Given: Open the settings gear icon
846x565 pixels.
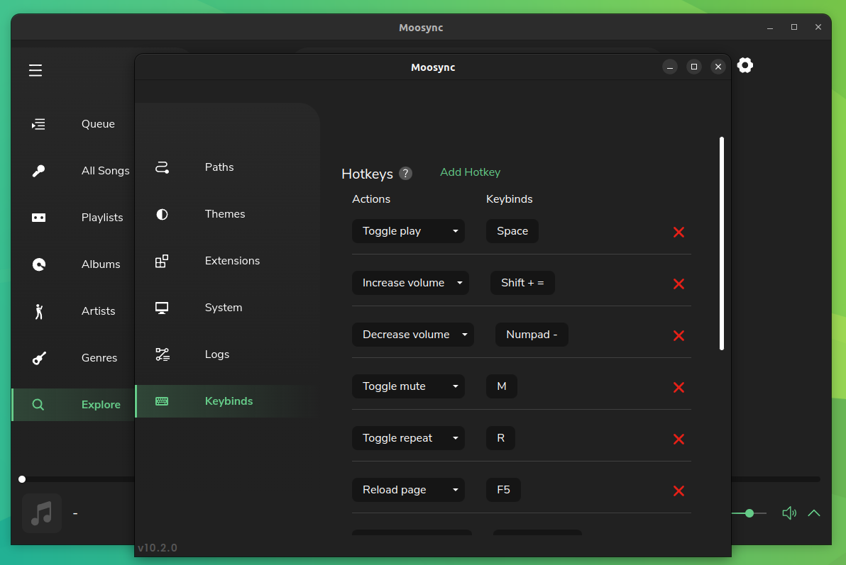Looking at the screenshot, I should coord(745,65).
